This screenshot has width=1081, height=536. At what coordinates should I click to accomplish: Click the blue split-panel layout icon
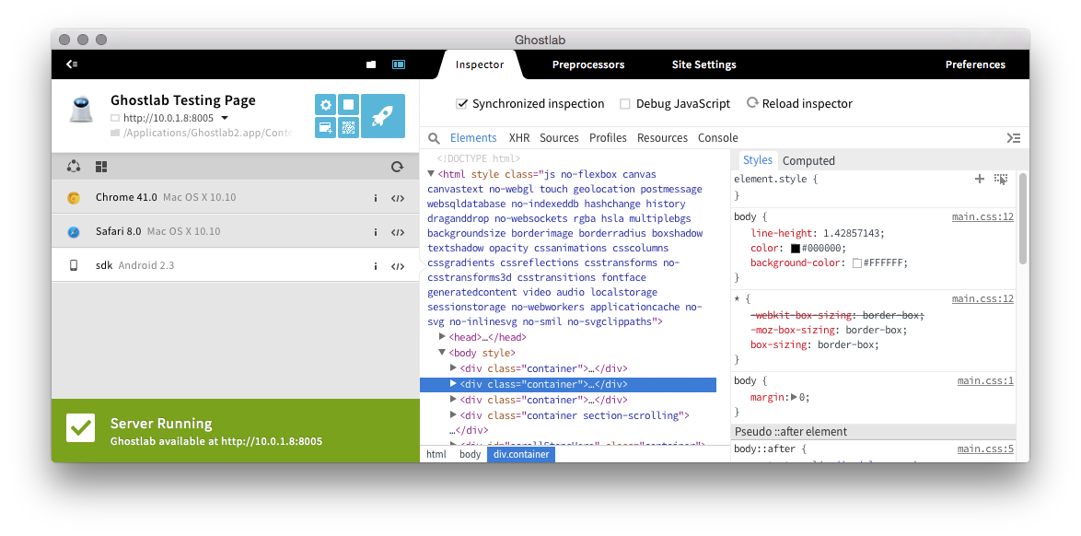[x=399, y=64]
